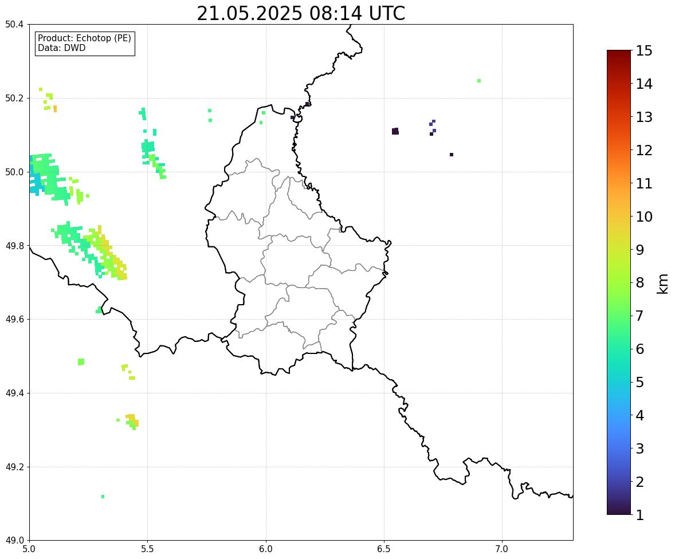Click the colorbar tick label 5
The image size is (675, 559).
[x=639, y=382]
